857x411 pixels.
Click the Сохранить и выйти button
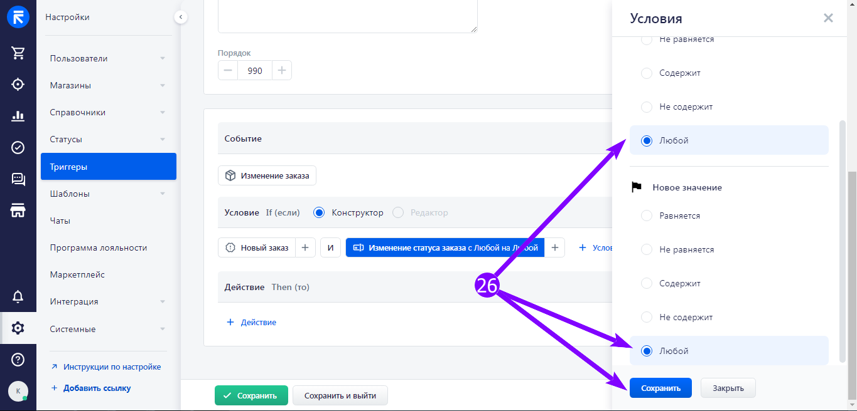[340, 395]
